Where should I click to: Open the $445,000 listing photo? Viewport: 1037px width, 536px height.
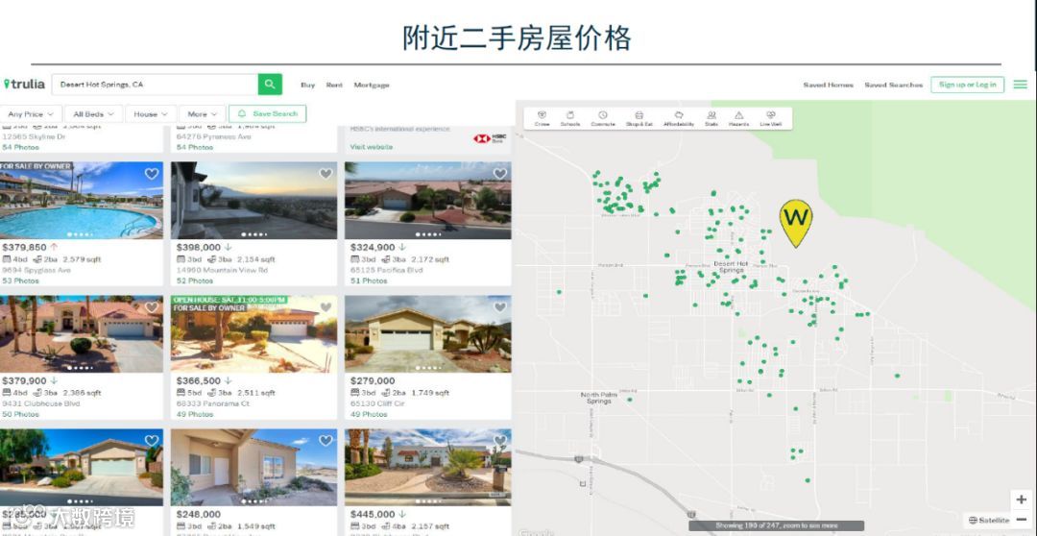click(428, 467)
